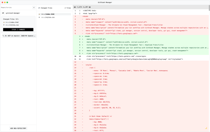Click modified pencil icon in sidebar card
The image size is (210, 132).
tap(4, 22)
